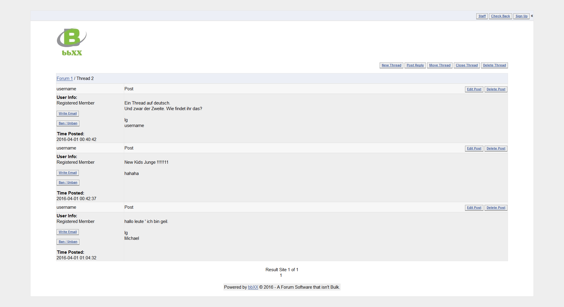Ban / Unban the first post's user
This screenshot has height=307, width=564.
68,123
